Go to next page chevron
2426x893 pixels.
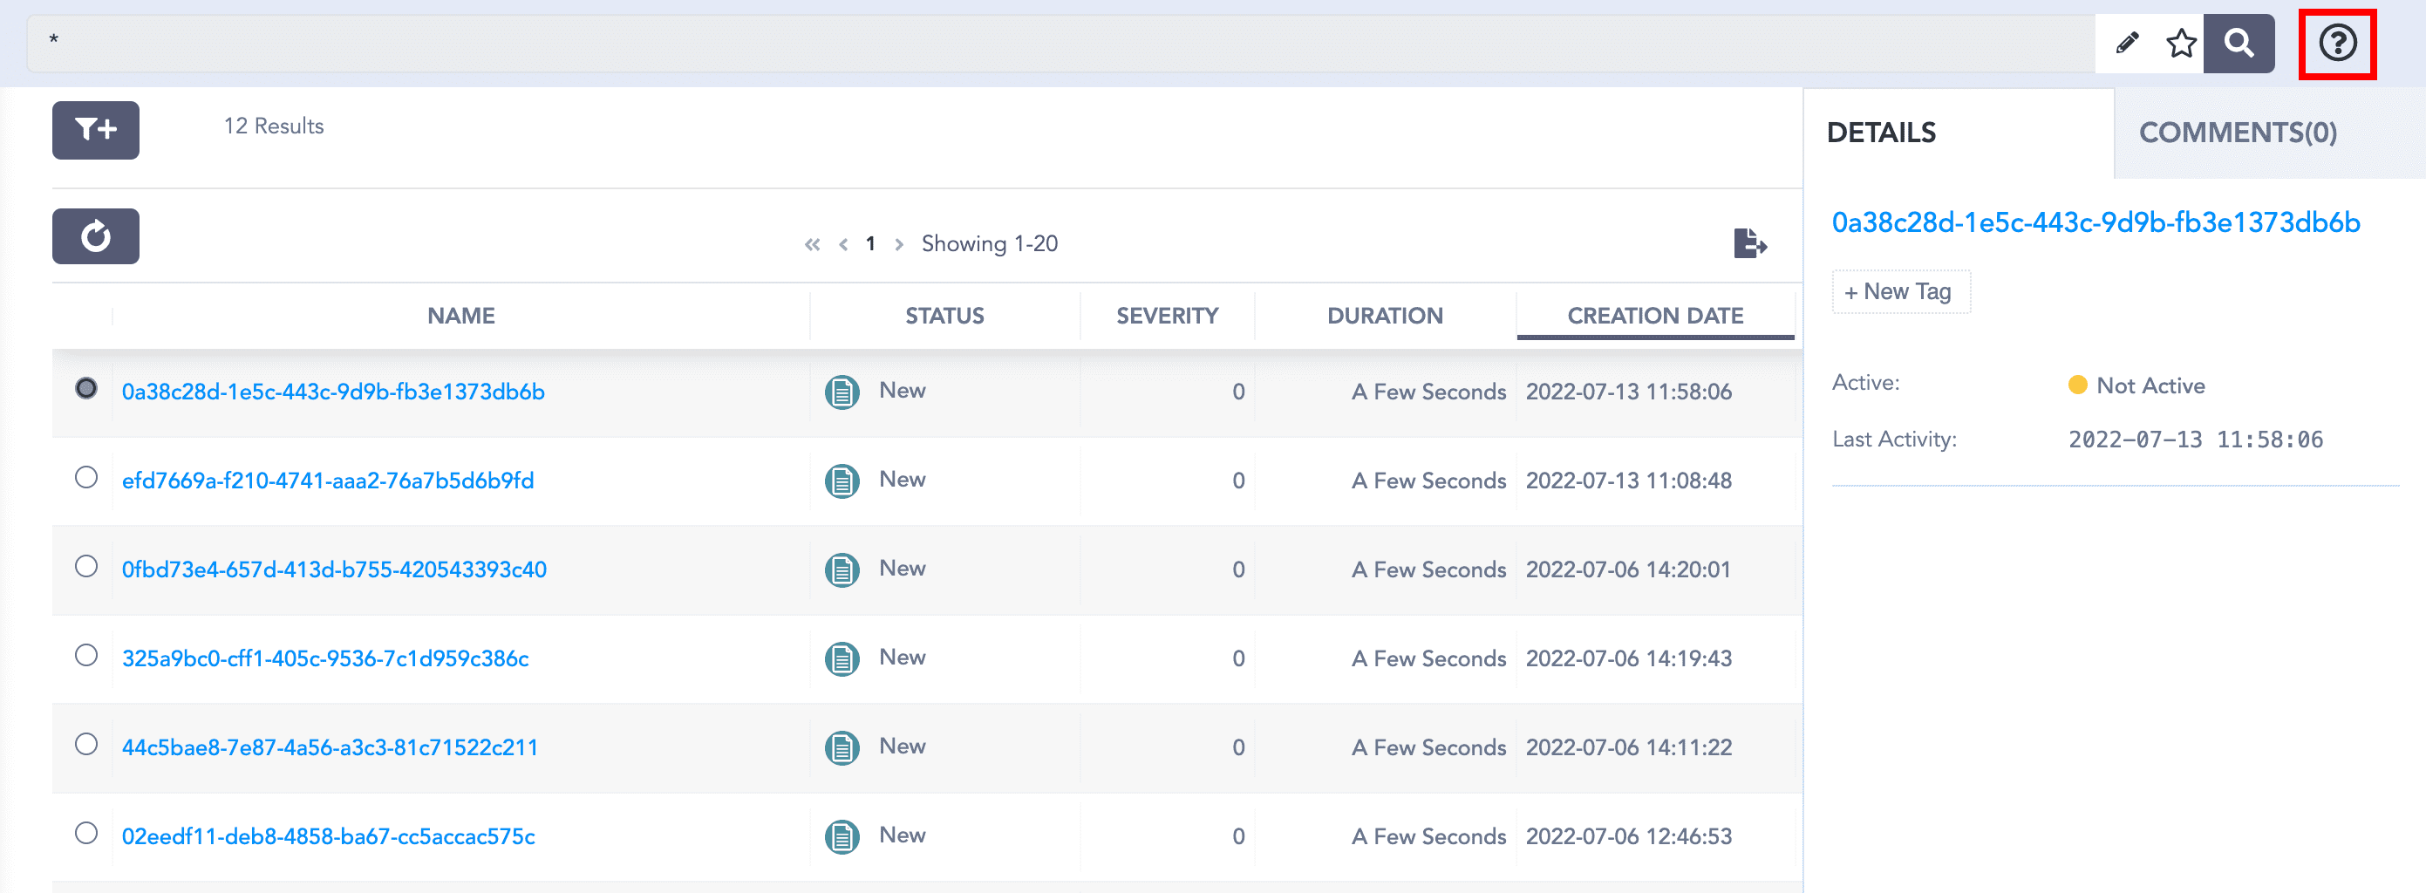point(899,245)
